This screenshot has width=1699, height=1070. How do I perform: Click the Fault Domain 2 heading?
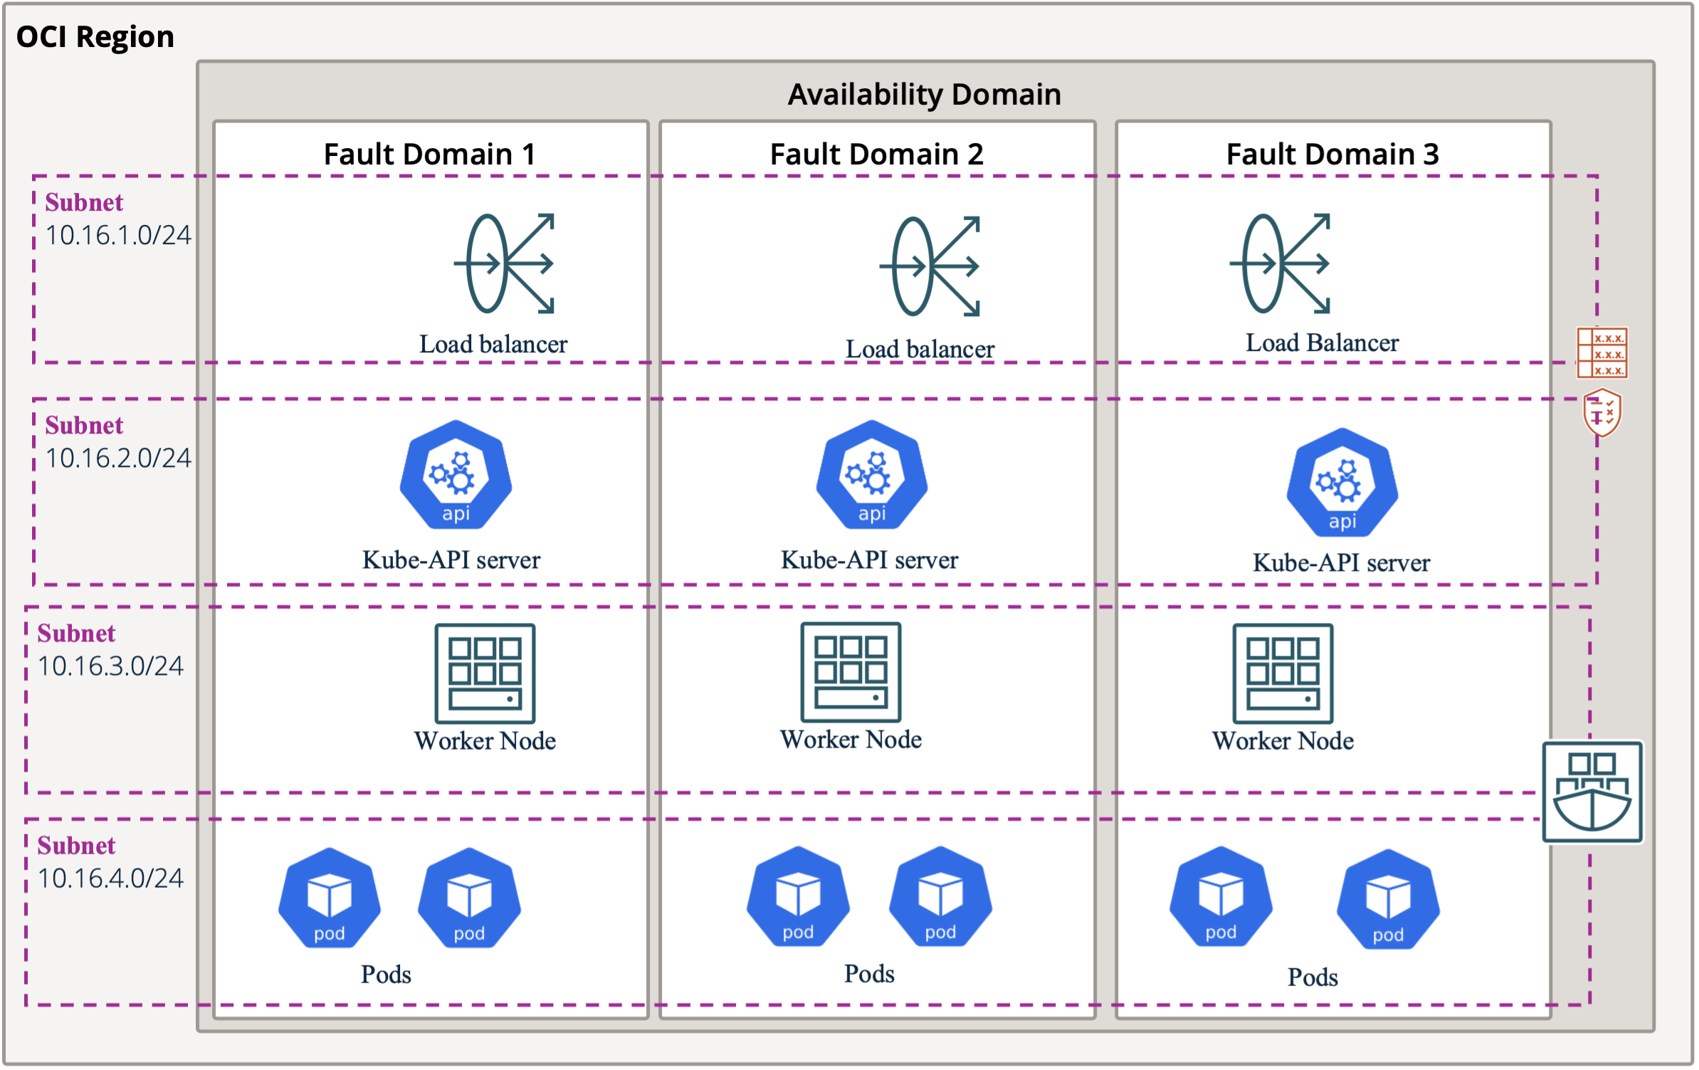[876, 154]
